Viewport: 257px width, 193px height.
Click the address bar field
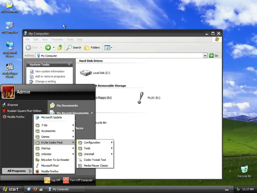pos(120,56)
